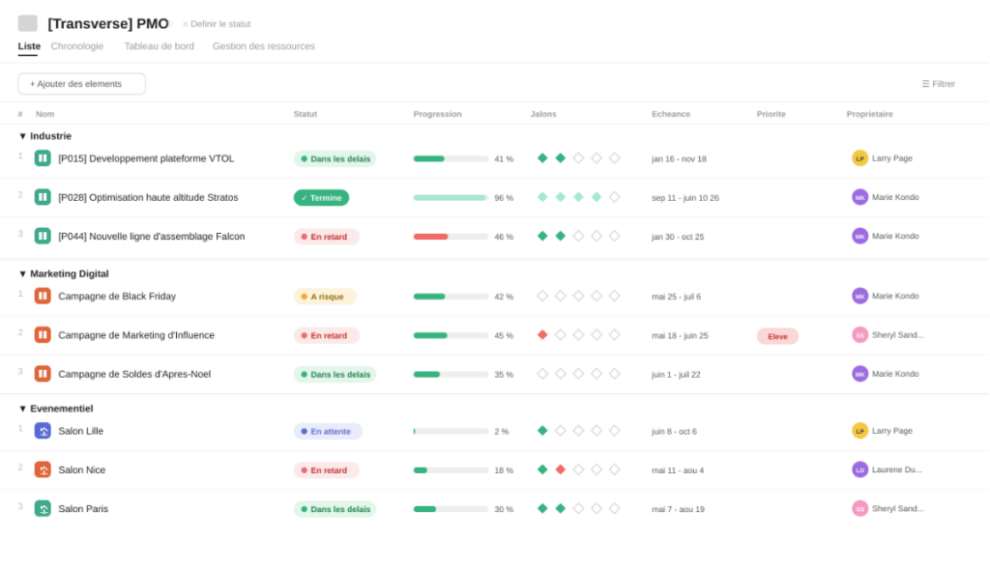The image size is (990, 569).
Task: Click 'Ajouter des elements' button
Action: tap(81, 84)
